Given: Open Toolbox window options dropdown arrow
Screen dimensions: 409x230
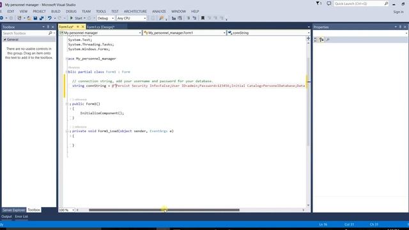Looking at the screenshot, I should pos(43,27).
